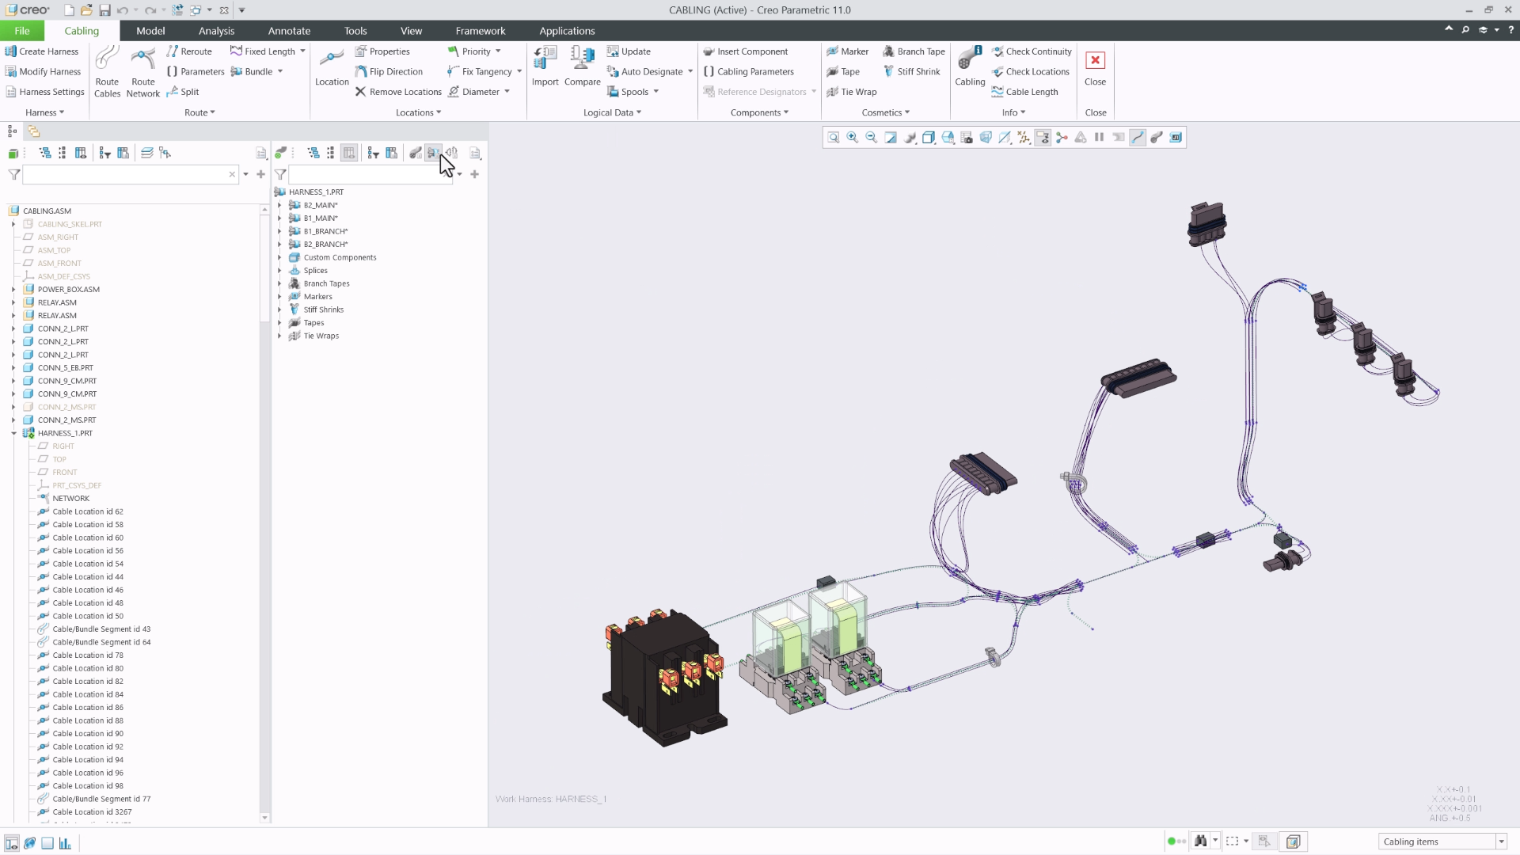Open the File menu
The image size is (1520, 855).
[x=21, y=31]
